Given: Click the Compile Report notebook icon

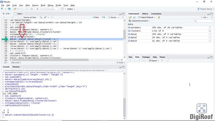Looking at the screenshot, I should click(52, 17).
